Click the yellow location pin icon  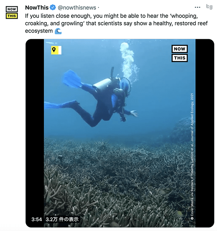[54, 50]
